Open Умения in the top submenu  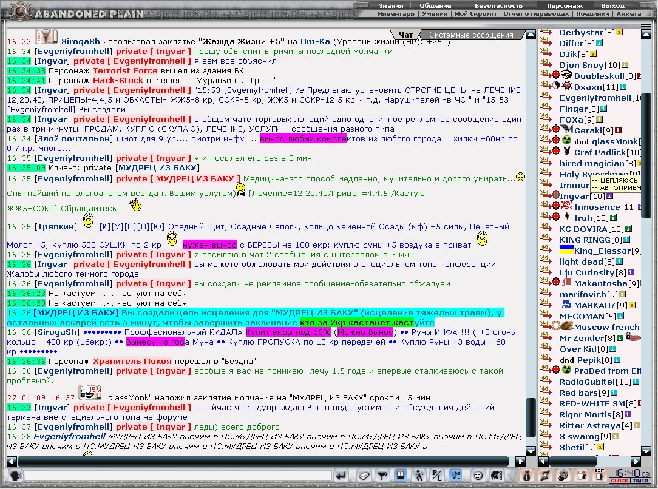[x=435, y=14]
